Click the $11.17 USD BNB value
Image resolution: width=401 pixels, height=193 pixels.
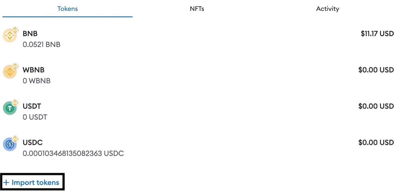pyautogui.click(x=377, y=34)
